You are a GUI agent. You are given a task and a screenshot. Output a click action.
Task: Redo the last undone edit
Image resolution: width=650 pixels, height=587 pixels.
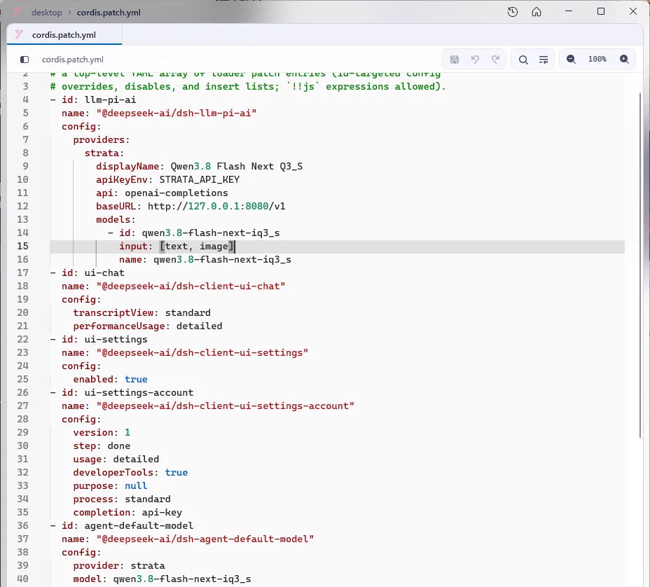coord(495,60)
